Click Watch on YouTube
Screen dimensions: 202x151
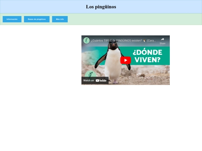95,81
